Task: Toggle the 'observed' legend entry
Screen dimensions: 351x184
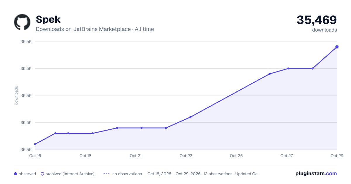Action: pos(25,174)
